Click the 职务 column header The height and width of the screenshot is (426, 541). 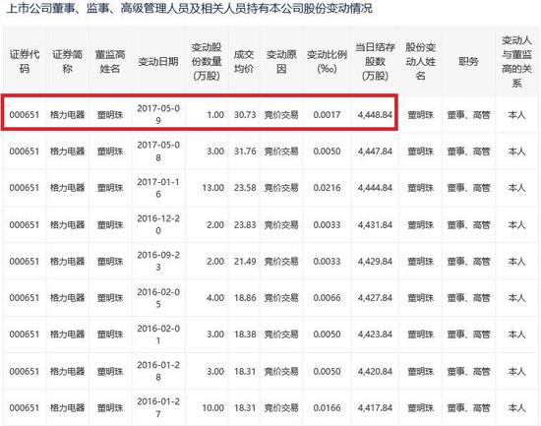468,62
